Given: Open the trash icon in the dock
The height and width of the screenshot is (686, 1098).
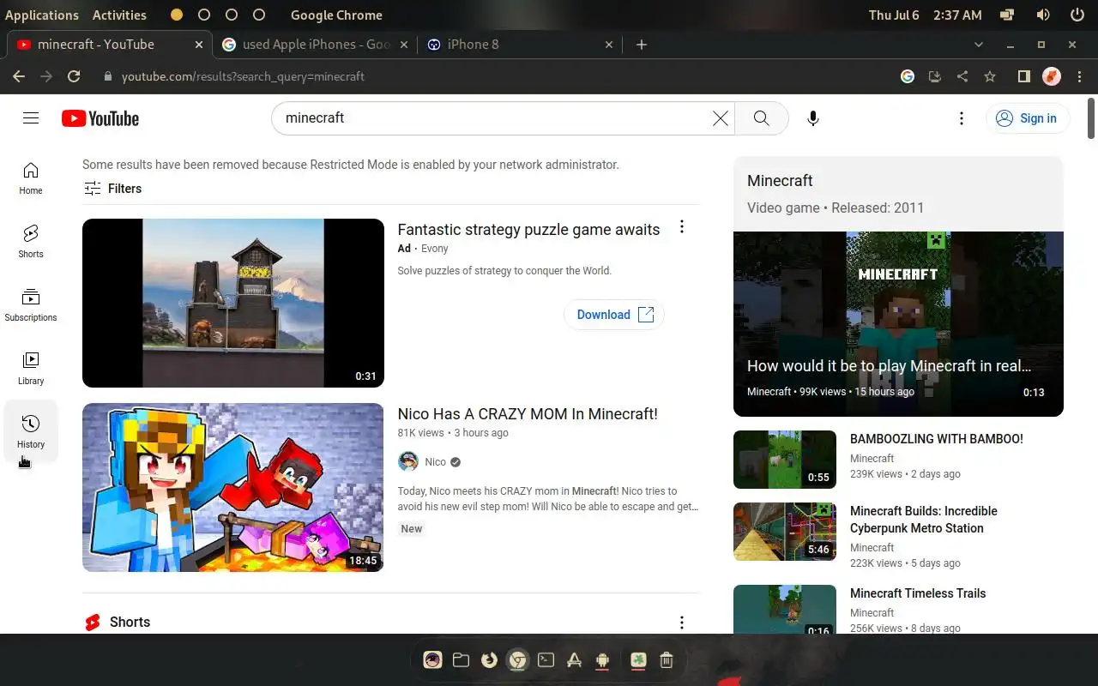Looking at the screenshot, I should [666, 659].
